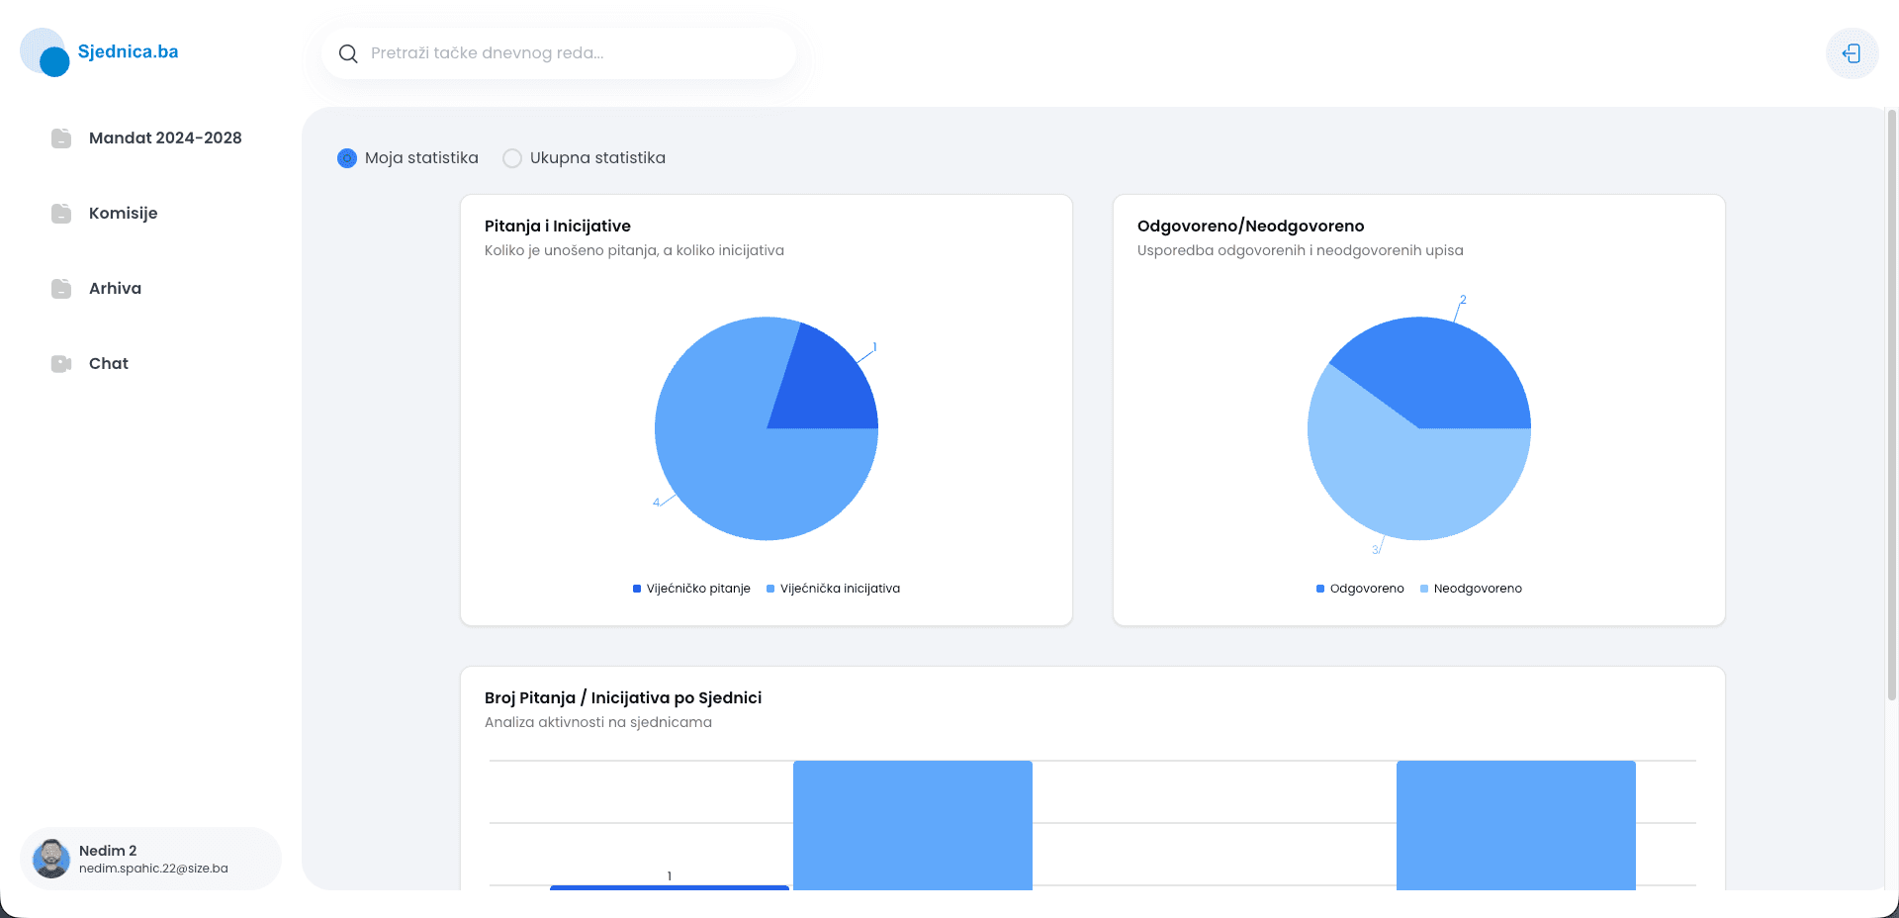Navigate to Mandat 2024-2028
1899x918 pixels.
[x=164, y=138]
